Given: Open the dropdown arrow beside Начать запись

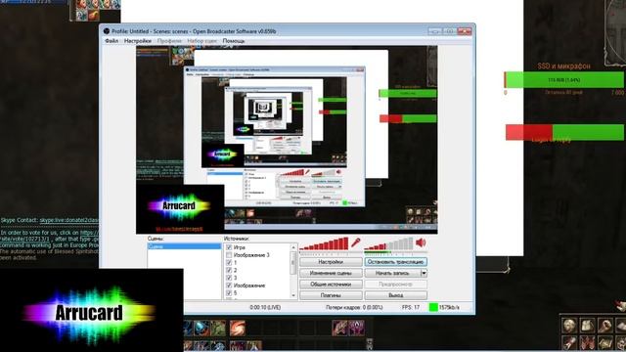Looking at the screenshot, I should 424,274.
